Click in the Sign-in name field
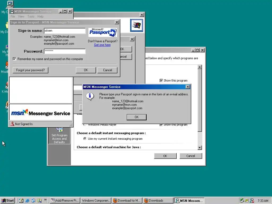This screenshot has width=272, height=204. pyautogui.click(x=65, y=31)
